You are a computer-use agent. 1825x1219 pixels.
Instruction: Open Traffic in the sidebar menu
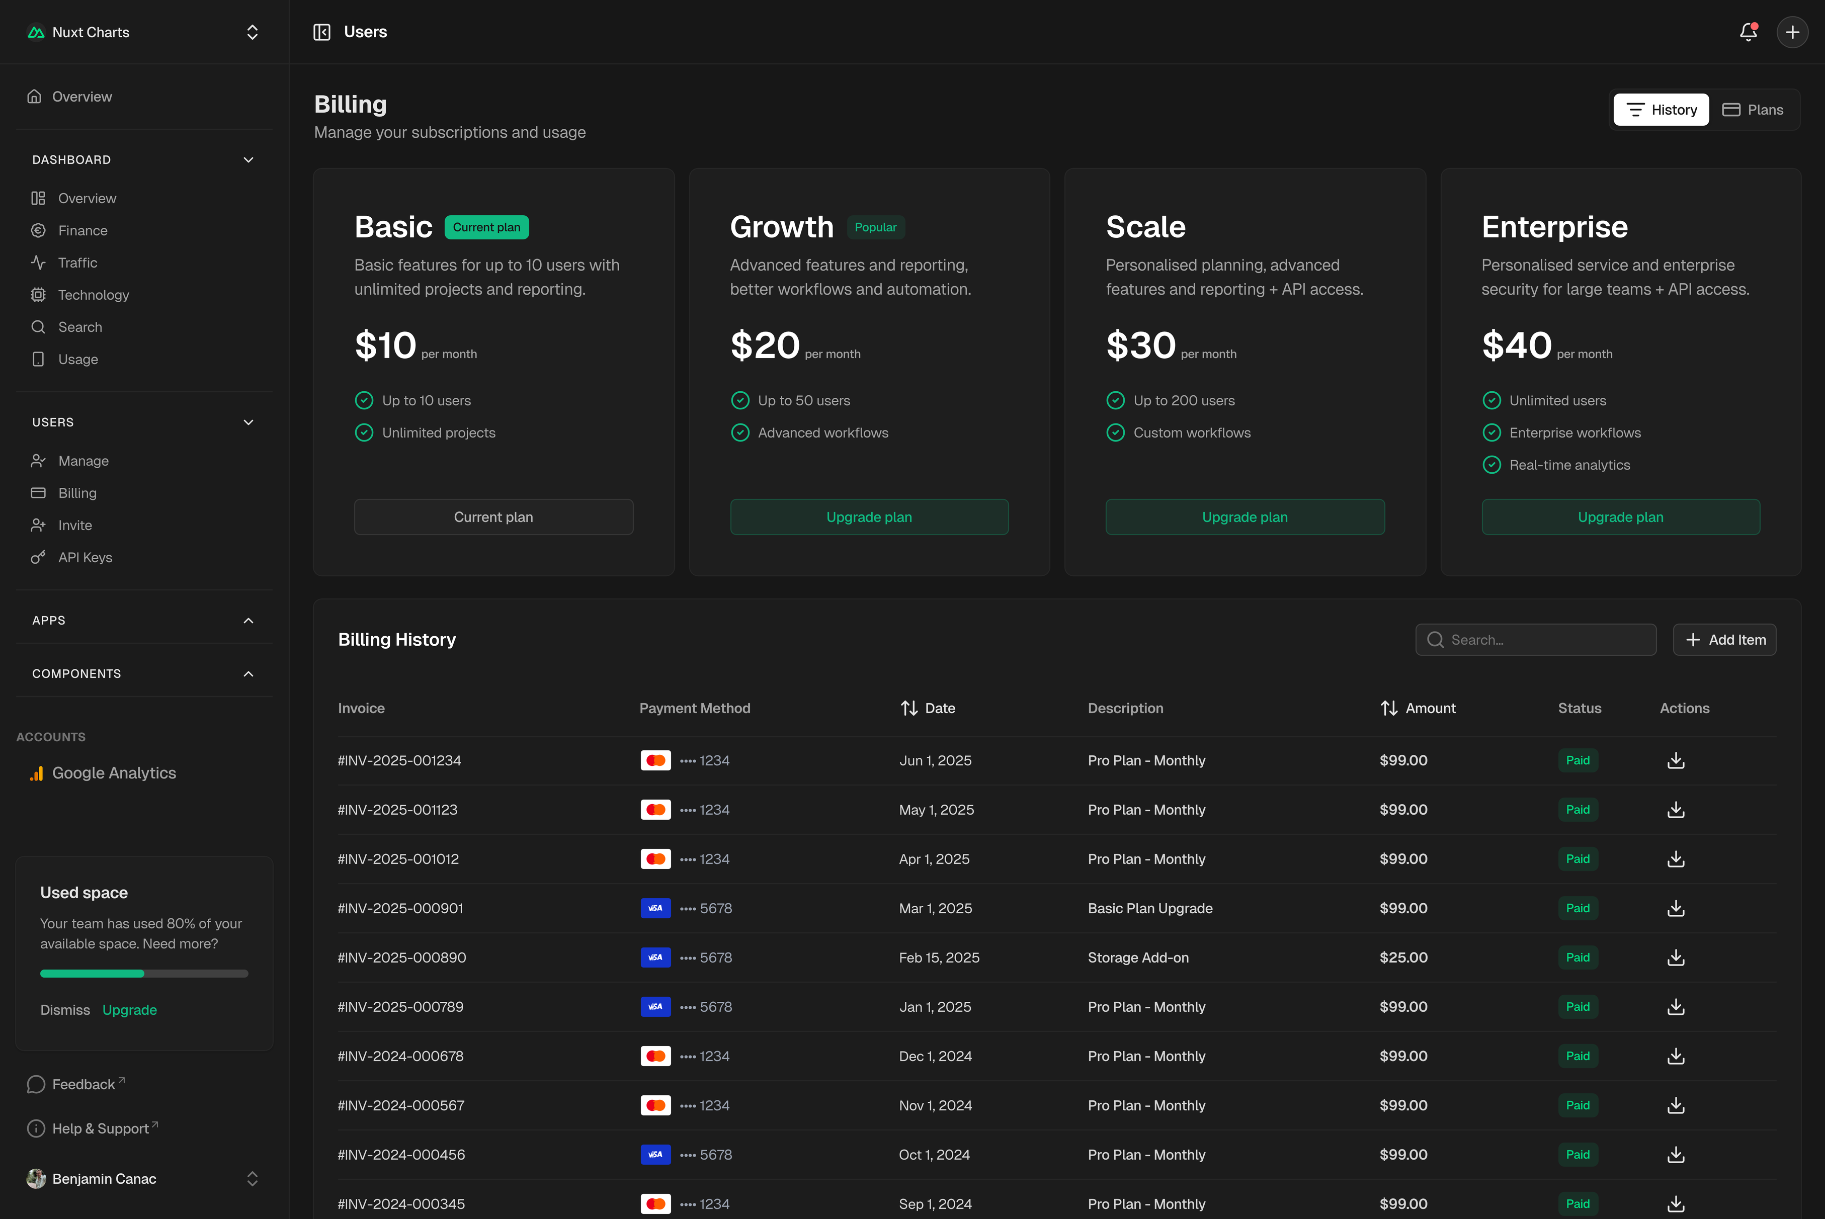(x=77, y=263)
